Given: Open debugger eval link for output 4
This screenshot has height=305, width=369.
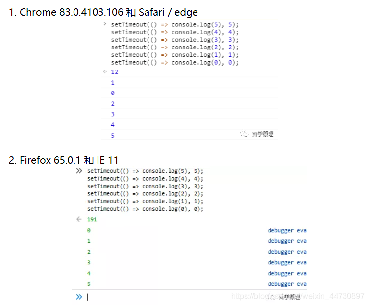Looking at the screenshot, I should tap(287, 273).
